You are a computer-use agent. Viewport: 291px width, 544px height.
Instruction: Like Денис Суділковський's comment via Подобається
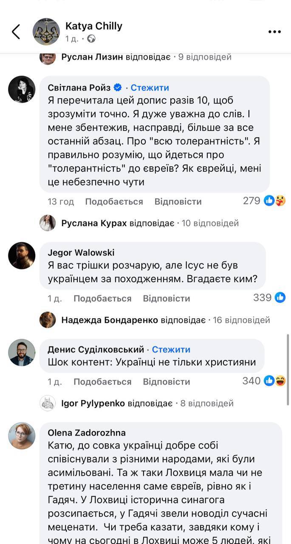[x=102, y=382]
